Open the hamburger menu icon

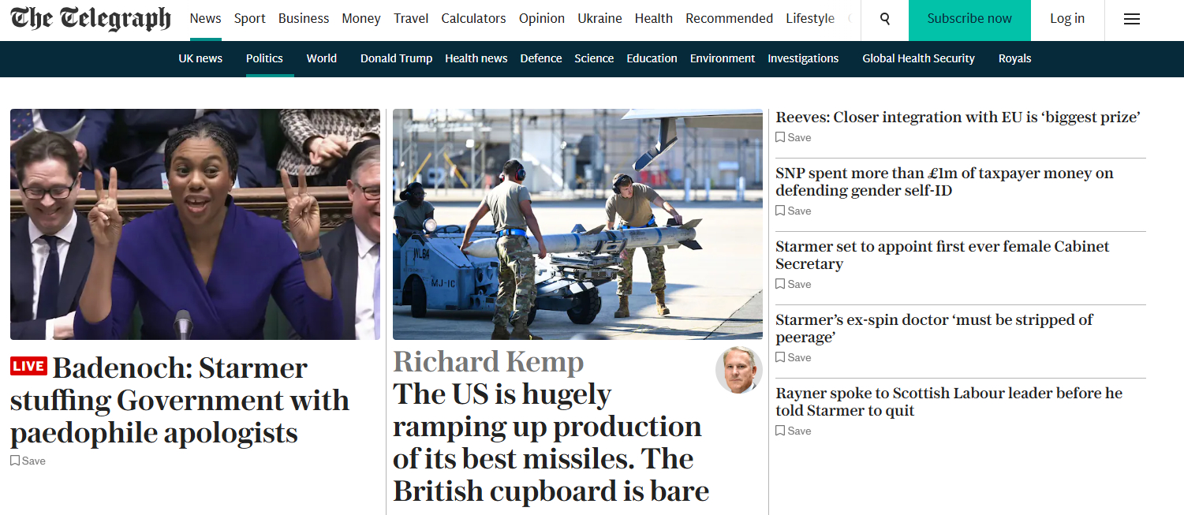tap(1132, 19)
